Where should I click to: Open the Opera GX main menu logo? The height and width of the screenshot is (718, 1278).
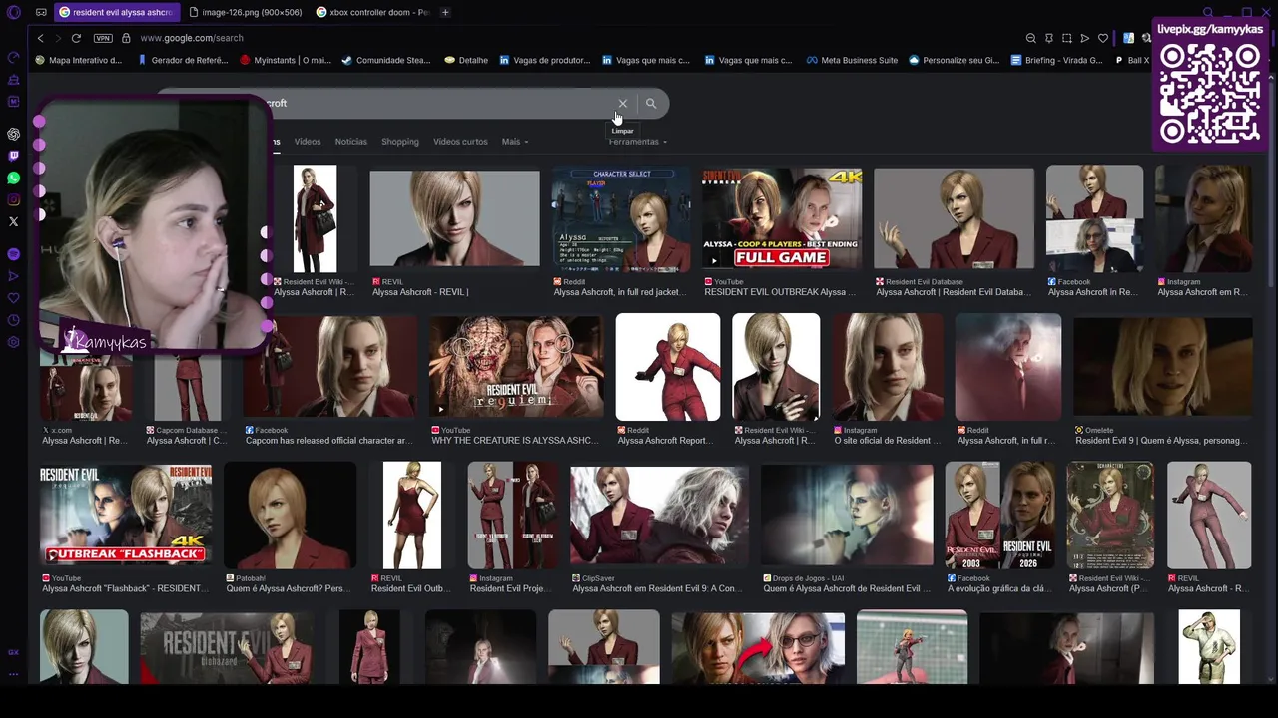click(x=13, y=12)
